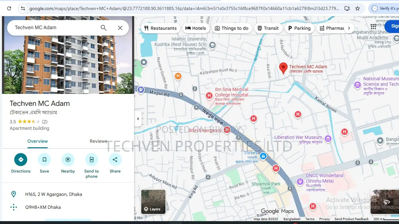Screen dimensions: 399x224
Task: Open the 'Verify it's you' profile chip
Action: [x=384, y=8]
